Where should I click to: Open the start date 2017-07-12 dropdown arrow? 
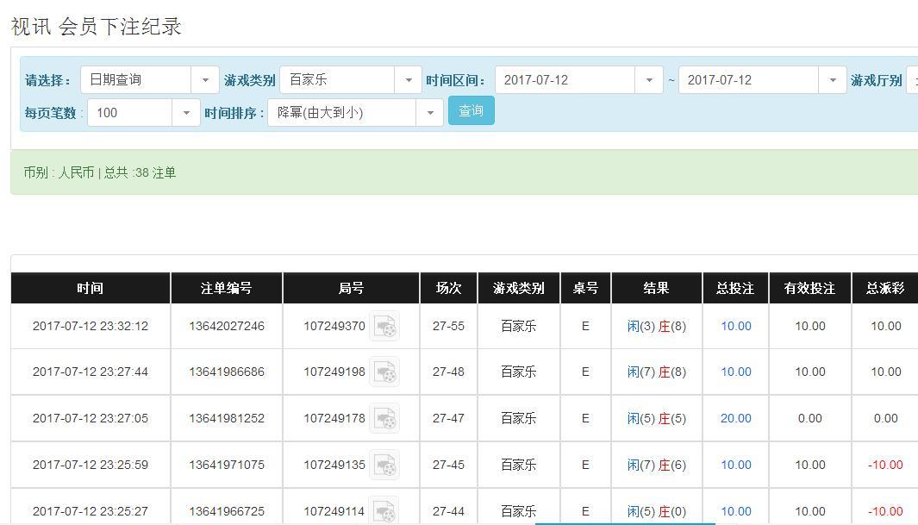649,80
